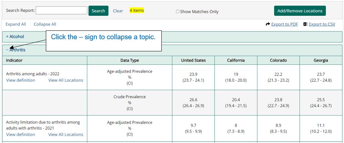
Task: Click the Arthritis among adults - 2022 indicator
Action: (x=33, y=74)
